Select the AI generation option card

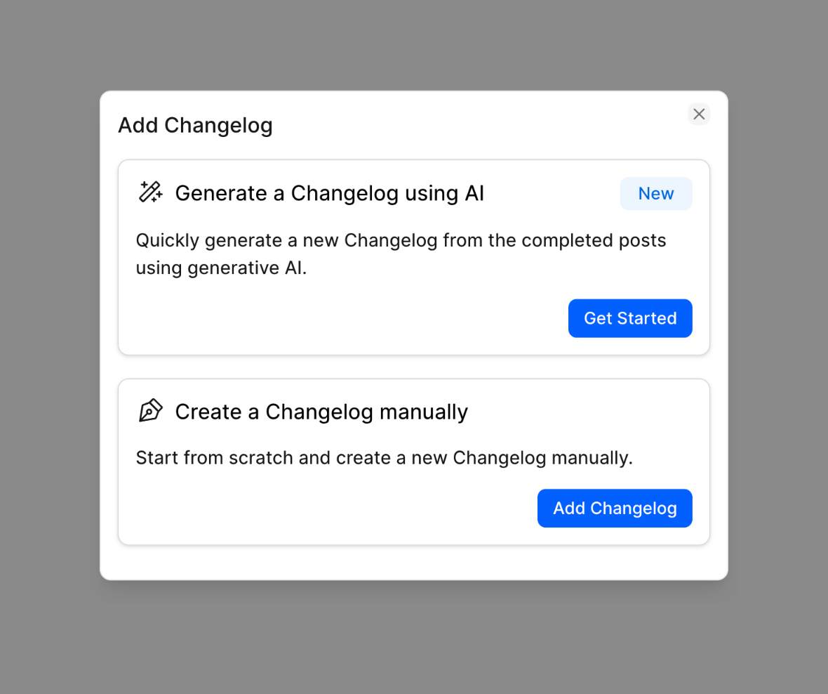click(414, 256)
